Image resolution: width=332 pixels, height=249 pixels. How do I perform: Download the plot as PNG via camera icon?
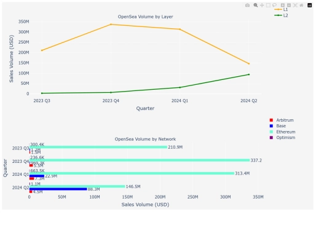coord(247,5)
